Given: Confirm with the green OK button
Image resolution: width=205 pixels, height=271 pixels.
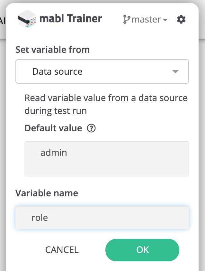Looking at the screenshot, I should (142, 250).
